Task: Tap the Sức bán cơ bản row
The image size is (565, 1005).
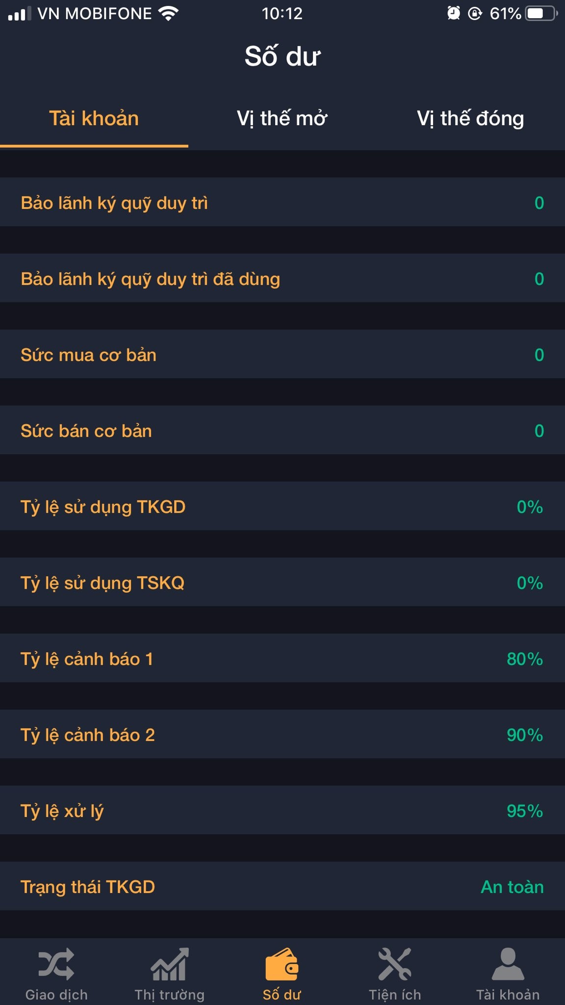Action: (282, 430)
